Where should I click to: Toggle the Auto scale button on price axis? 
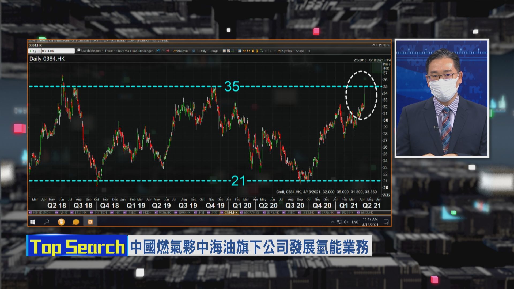[386, 195]
